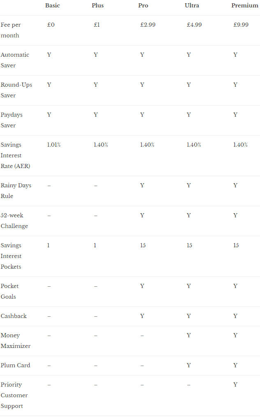This screenshot has width=260, height=419.
Task: Click the Plus column header
Action: click(97, 5)
